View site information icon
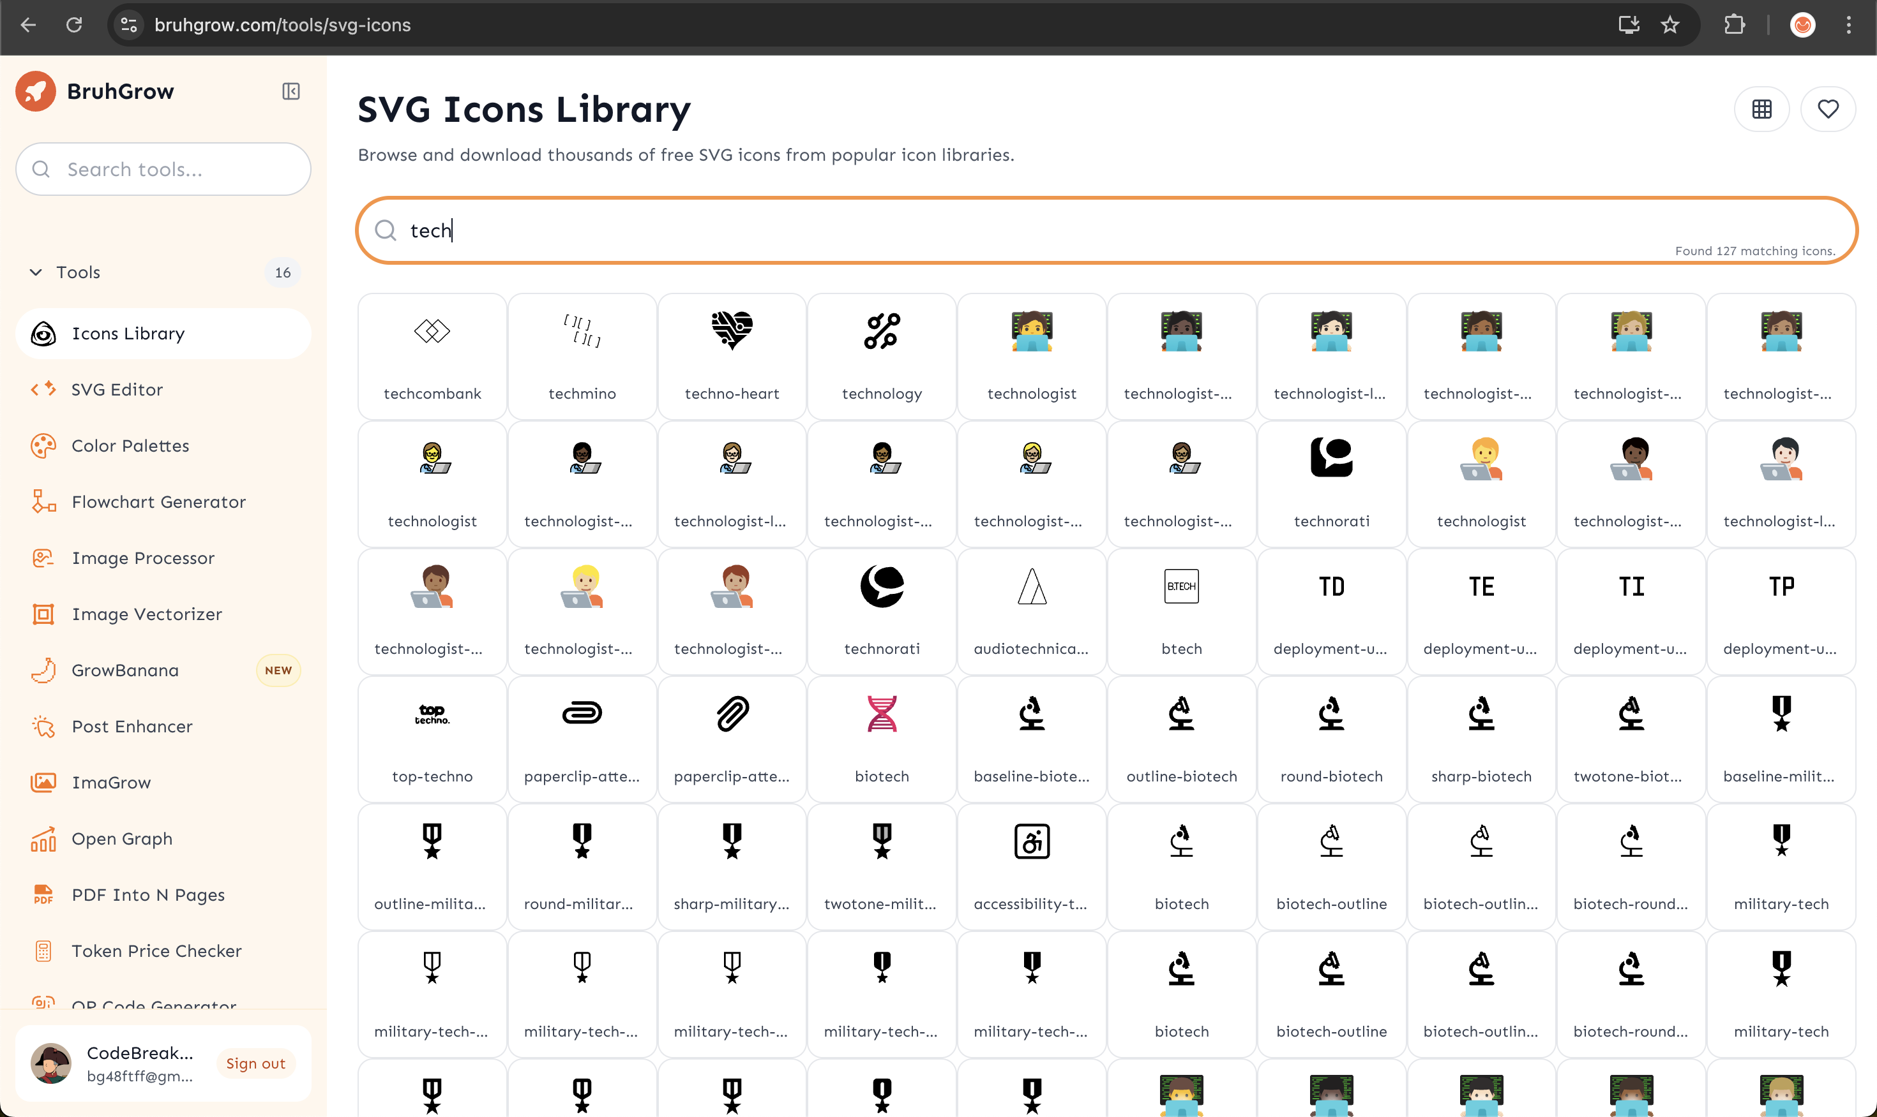Screen dimensions: 1877x1117 (x=130, y=25)
